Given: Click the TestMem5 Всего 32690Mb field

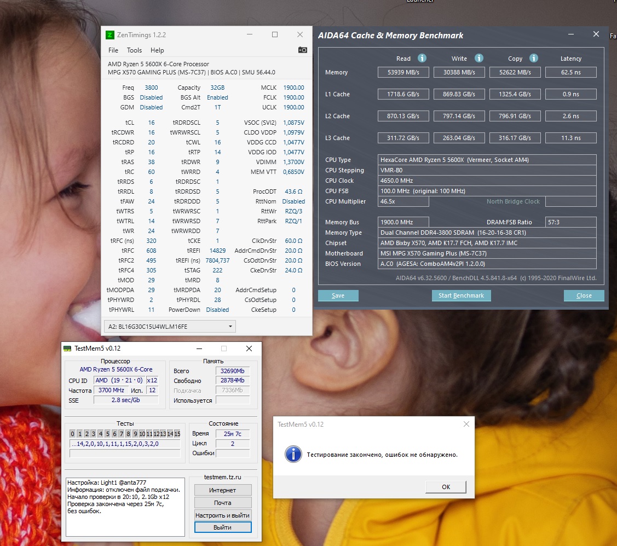Looking at the screenshot, I should [x=233, y=371].
